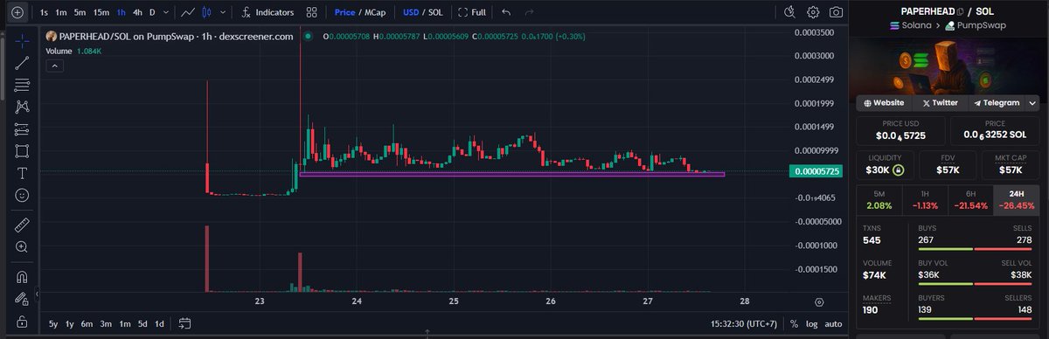Image resolution: width=1049 pixels, height=339 pixels.
Task: Open chart settings gear
Action: click(813, 12)
